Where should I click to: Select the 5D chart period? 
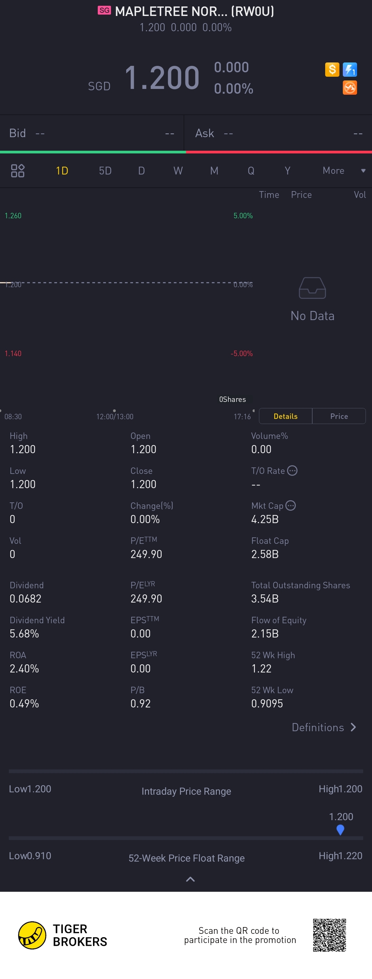105,171
